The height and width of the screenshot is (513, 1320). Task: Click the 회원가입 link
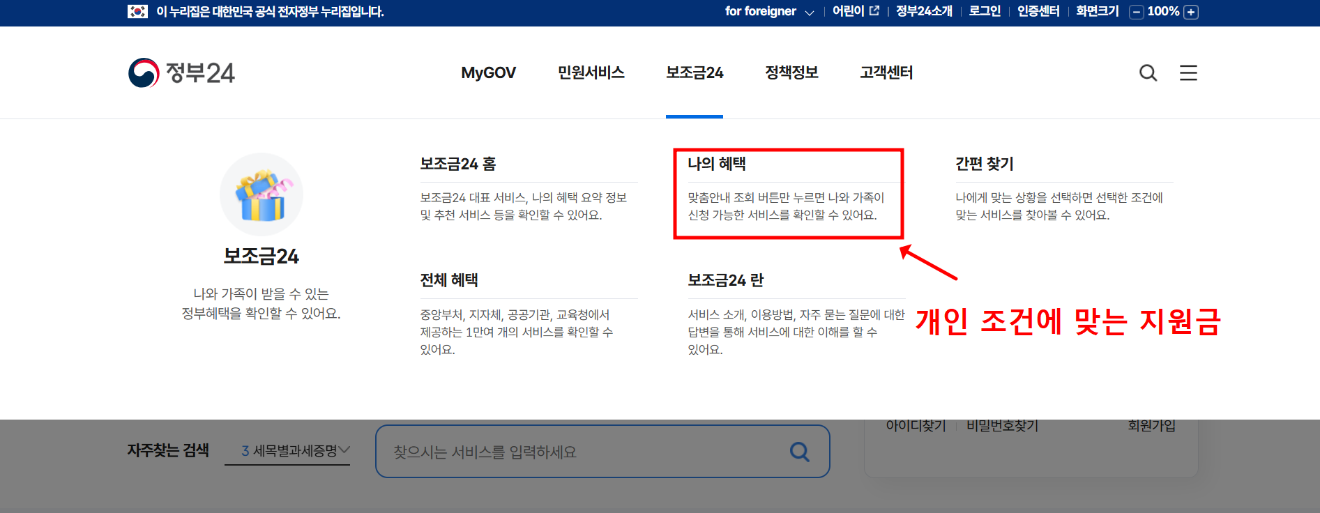coord(1152,425)
